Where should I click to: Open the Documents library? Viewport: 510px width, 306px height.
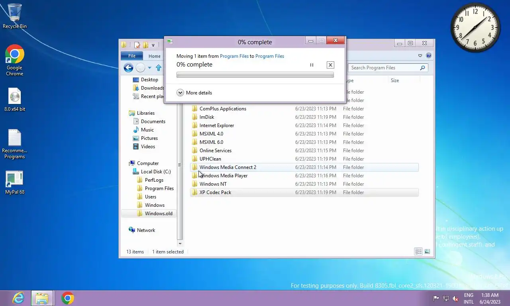coord(149,122)
